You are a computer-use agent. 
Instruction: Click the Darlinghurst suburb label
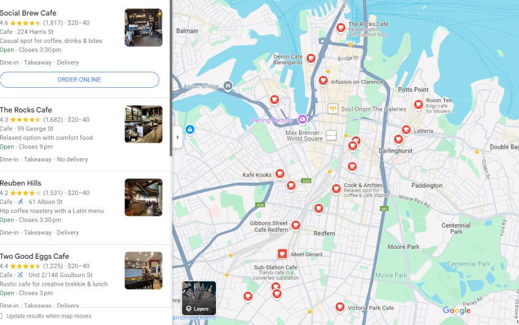395,151
